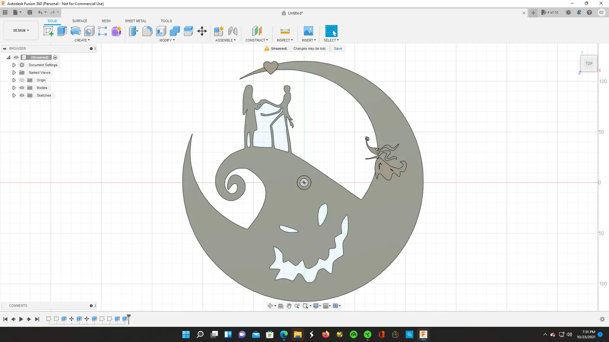Switch to the SHEET METAL tab

click(136, 21)
